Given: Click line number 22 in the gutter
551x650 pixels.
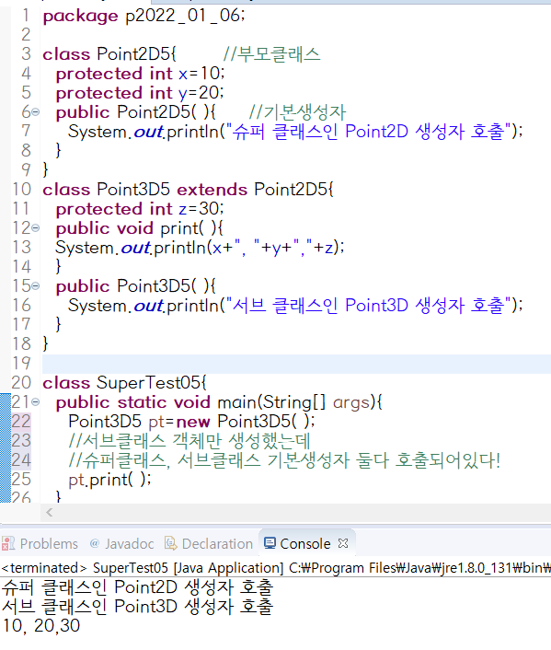Looking at the screenshot, I should pos(21,421).
